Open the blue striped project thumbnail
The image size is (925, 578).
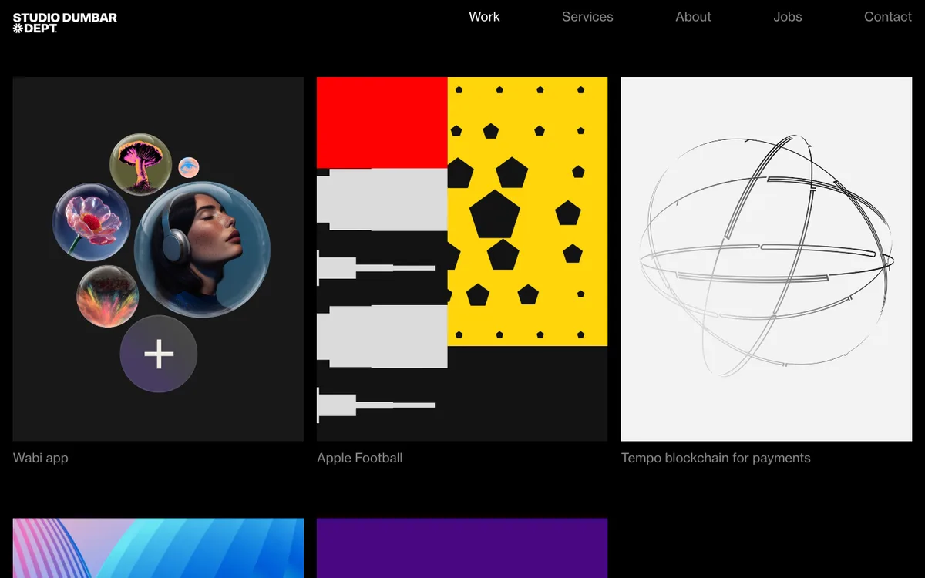pyautogui.click(x=158, y=548)
